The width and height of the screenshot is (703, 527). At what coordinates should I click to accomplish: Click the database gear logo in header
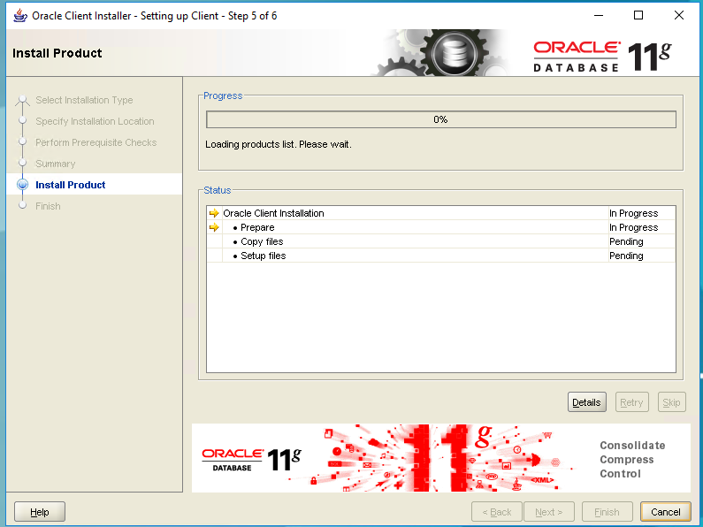454,53
